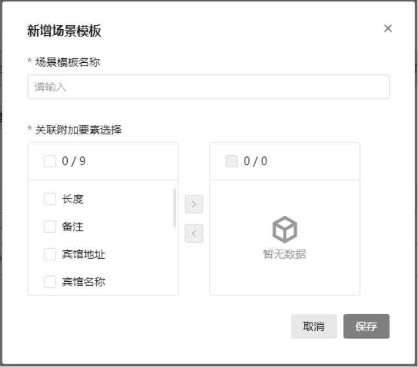Viewport: 418px width, 367px height.
Task: Check the 备注 checkbox
Action: click(x=50, y=227)
